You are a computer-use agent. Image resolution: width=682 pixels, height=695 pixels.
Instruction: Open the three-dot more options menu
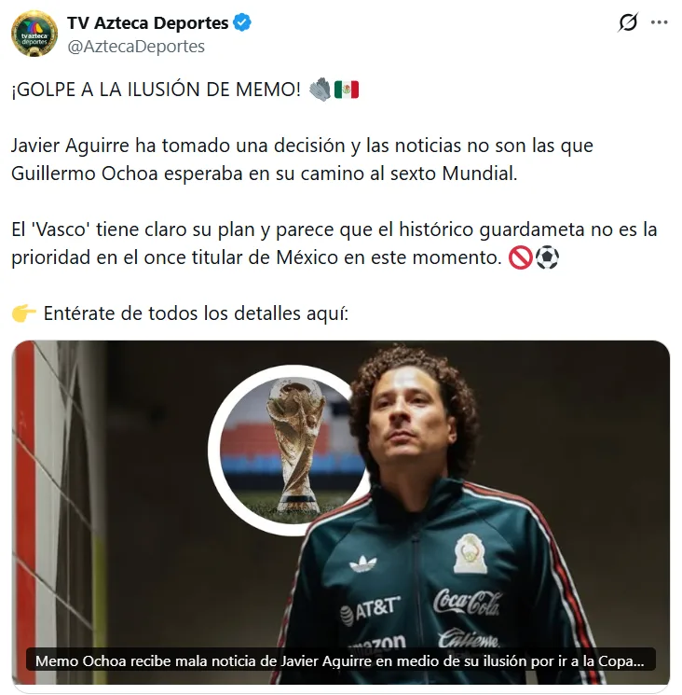click(x=659, y=22)
